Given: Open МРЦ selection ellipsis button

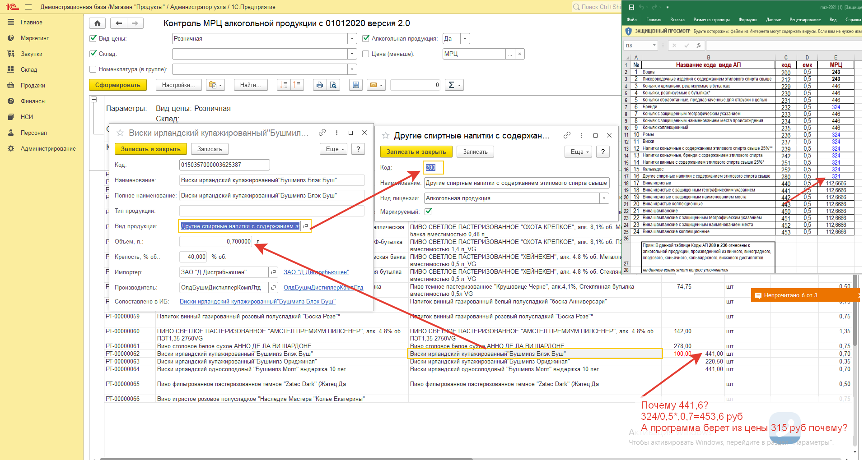Looking at the screenshot, I should point(510,54).
